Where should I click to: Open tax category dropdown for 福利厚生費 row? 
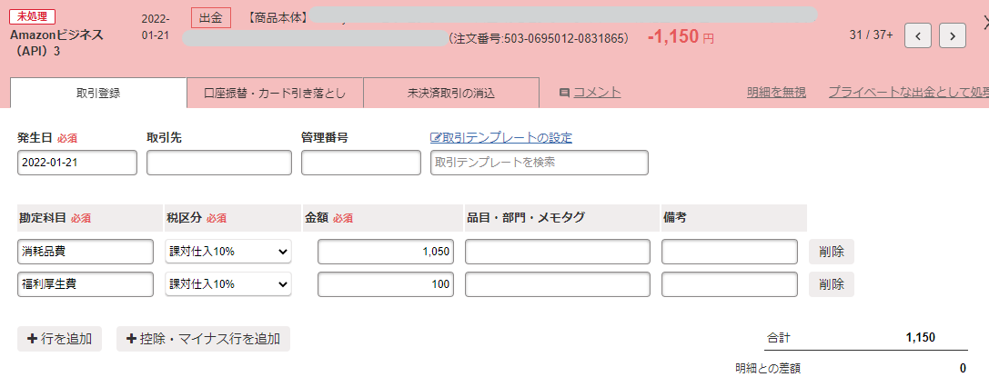[x=228, y=284]
